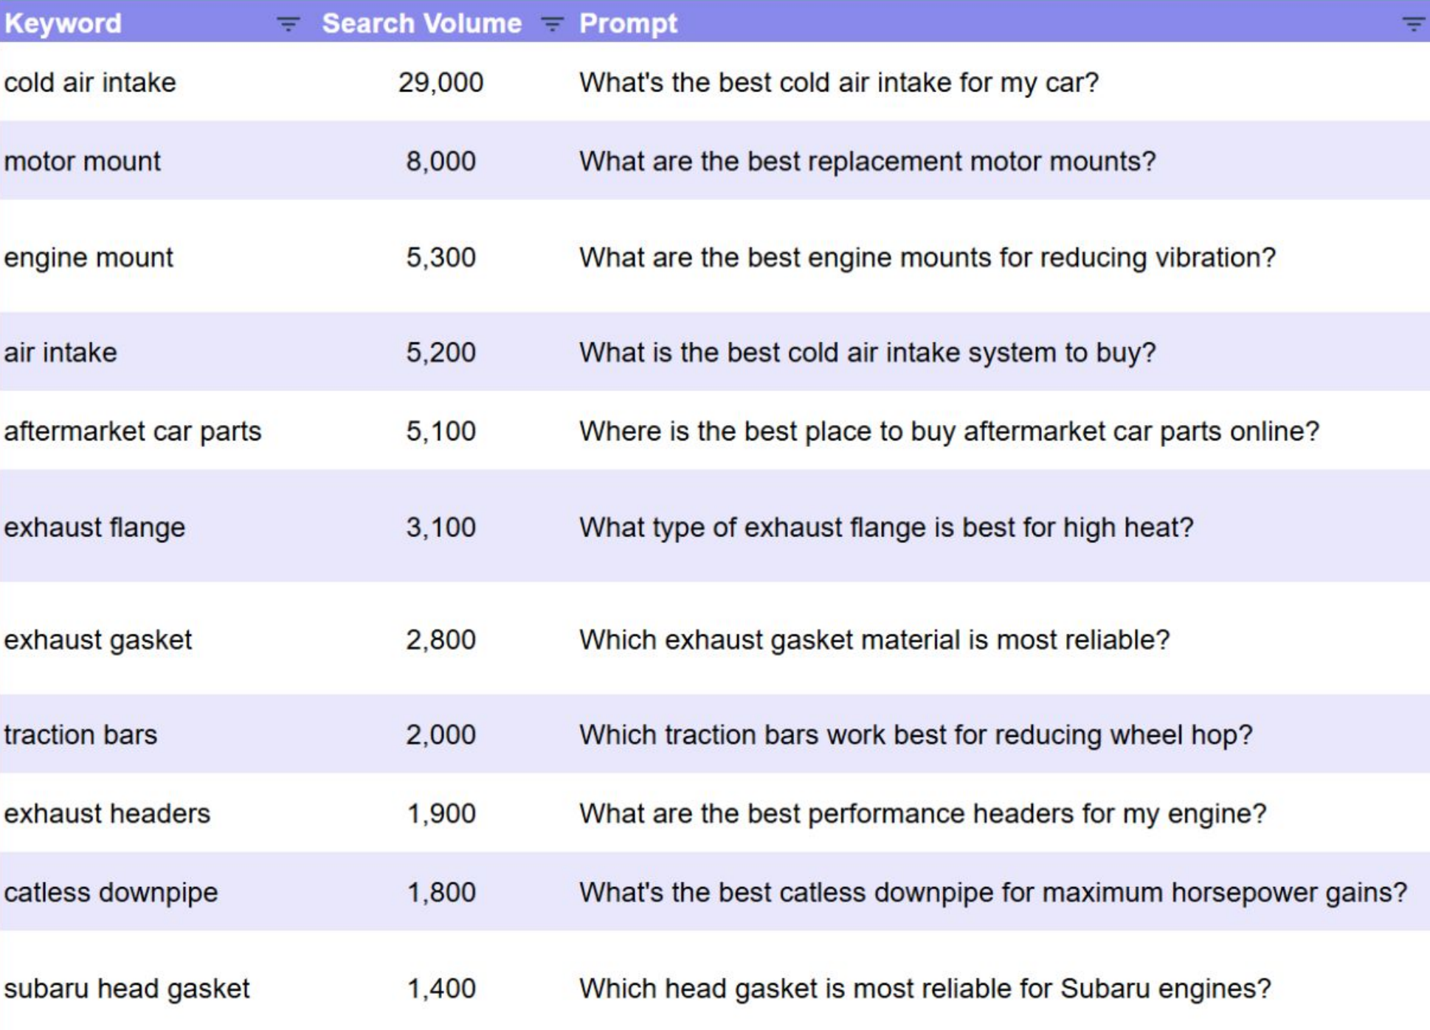
Task: Click the 'exhaust flange' keyword cell
Action: tap(94, 527)
